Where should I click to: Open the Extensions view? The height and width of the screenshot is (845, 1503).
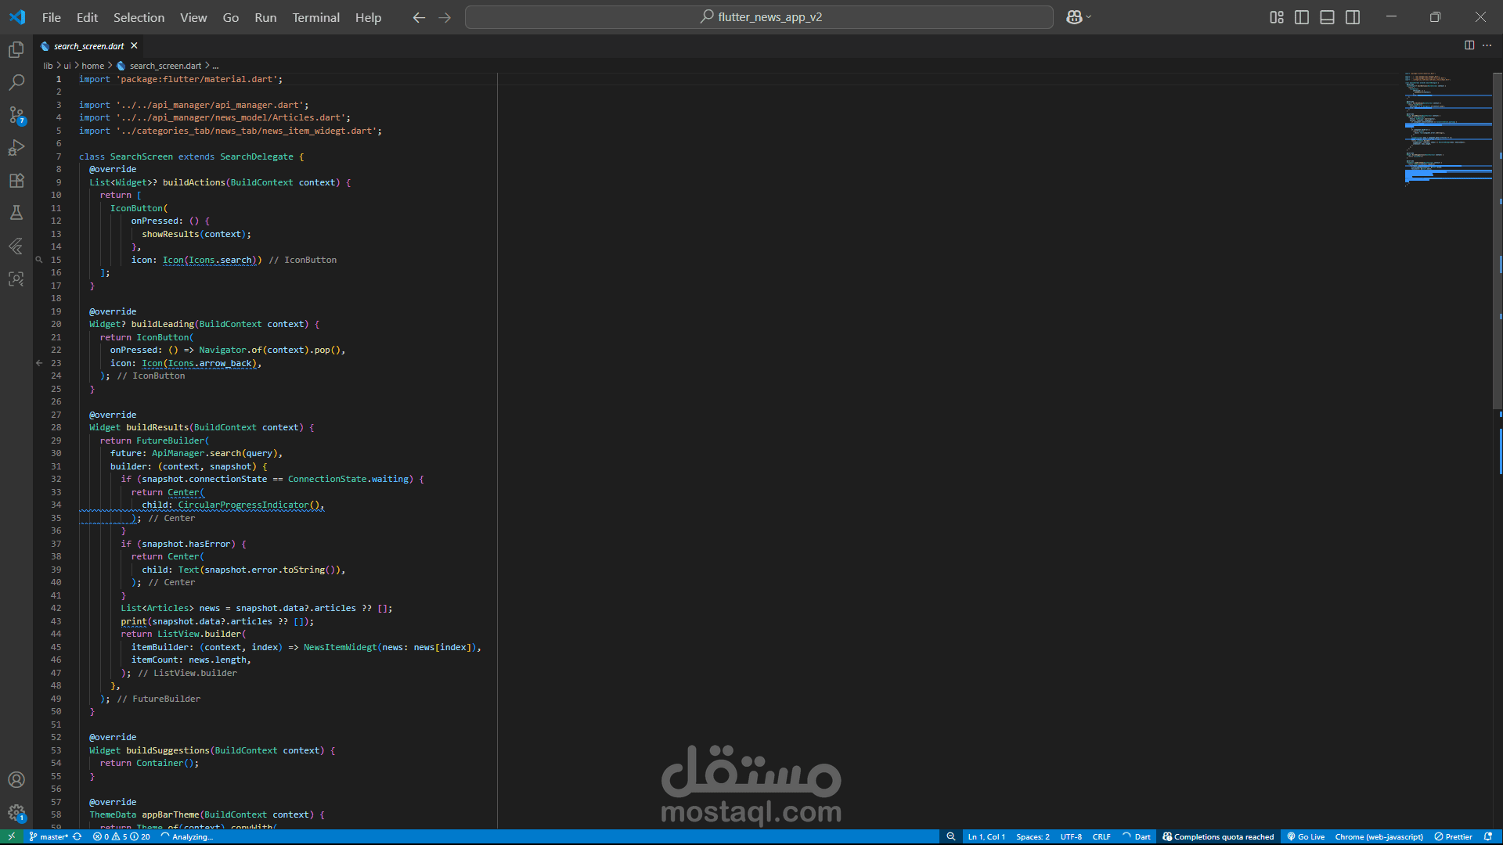(x=16, y=181)
